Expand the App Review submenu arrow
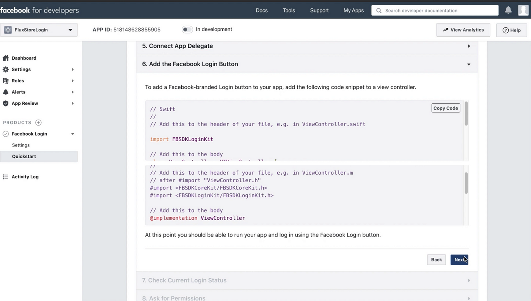Screen dimensions: 531x301 [x=72, y=103]
